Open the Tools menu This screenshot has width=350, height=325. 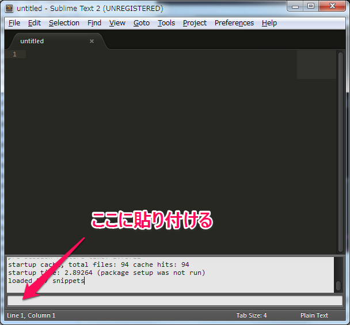166,23
